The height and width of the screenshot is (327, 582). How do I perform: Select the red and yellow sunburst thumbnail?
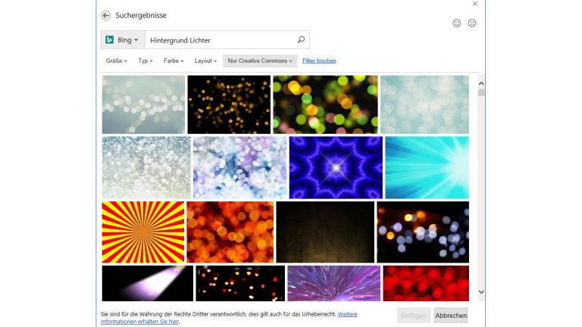tap(143, 232)
